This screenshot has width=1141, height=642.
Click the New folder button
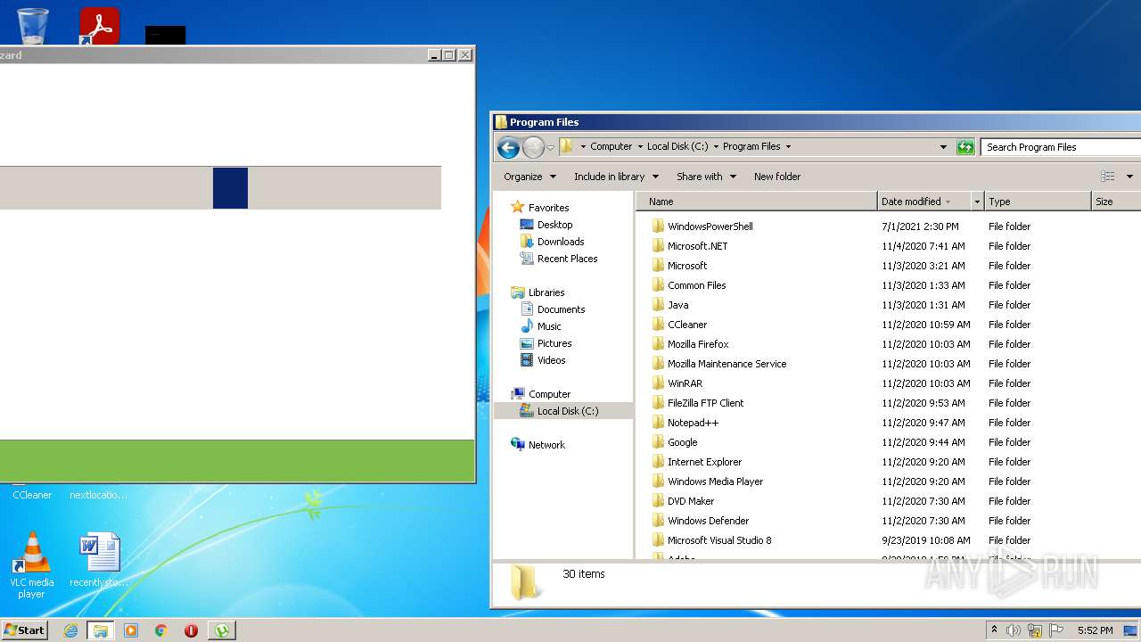pos(777,177)
